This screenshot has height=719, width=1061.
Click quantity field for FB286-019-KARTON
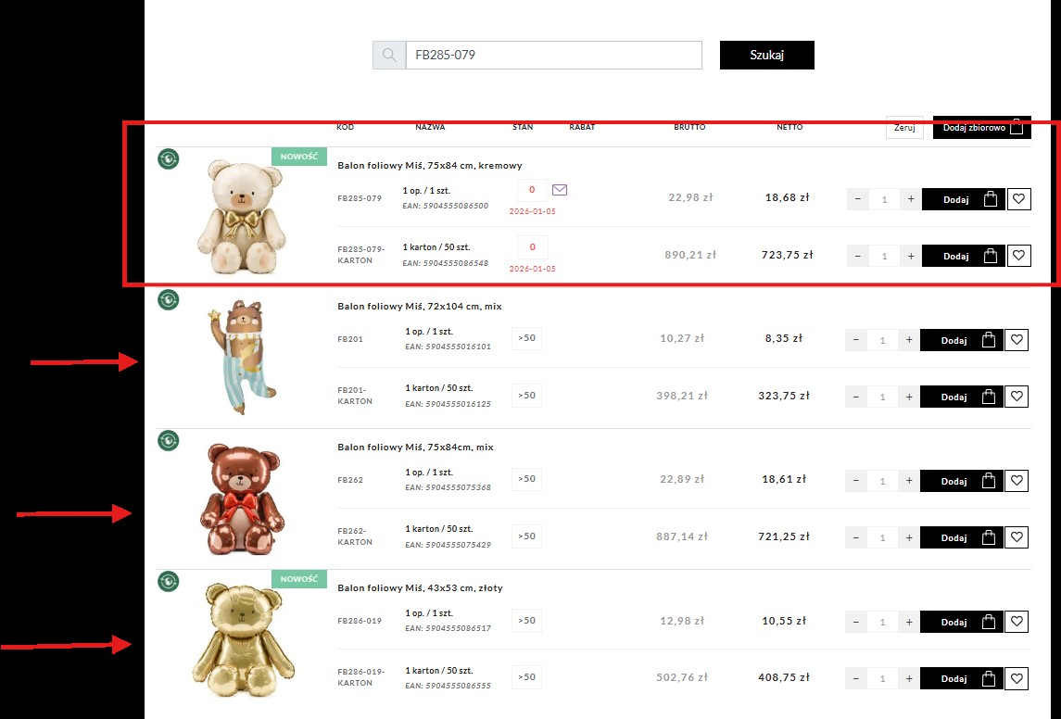tap(882, 678)
